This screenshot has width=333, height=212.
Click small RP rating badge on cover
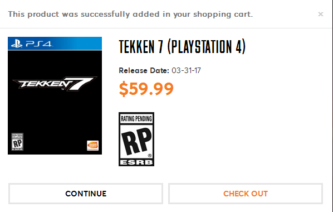tap(17, 142)
